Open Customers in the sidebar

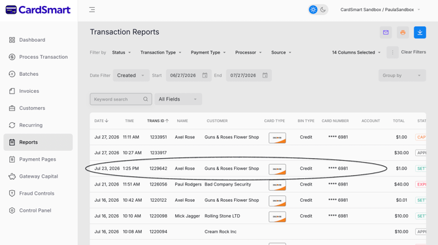pyautogui.click(x=38, y=108)
